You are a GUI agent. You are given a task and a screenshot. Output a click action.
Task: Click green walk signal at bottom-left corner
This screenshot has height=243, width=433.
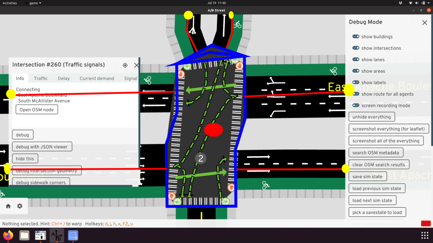pyautogui.click(x=177, y=202)
